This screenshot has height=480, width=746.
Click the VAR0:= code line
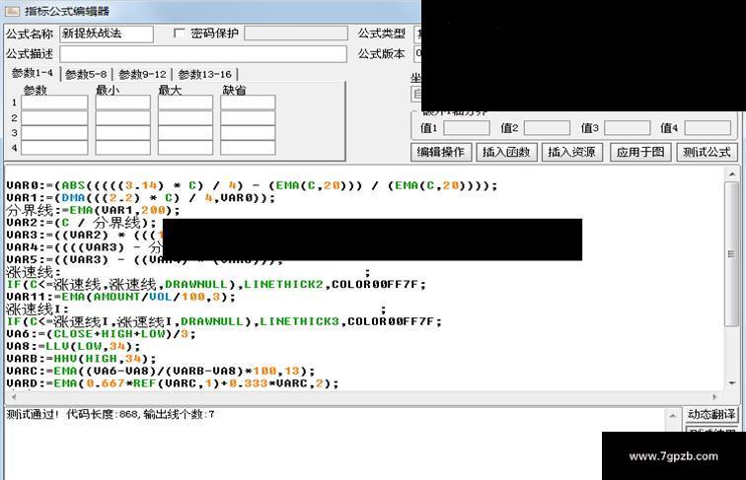click(x=252, y=185)
